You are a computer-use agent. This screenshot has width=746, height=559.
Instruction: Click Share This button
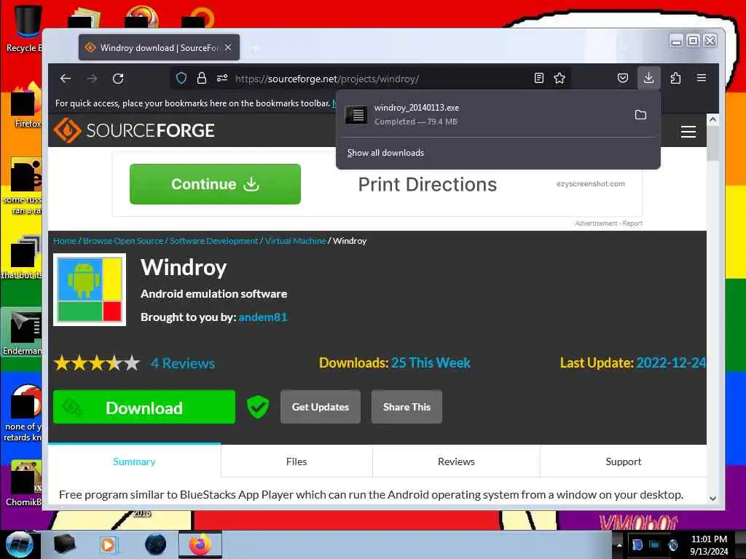[x=407, y=407]
